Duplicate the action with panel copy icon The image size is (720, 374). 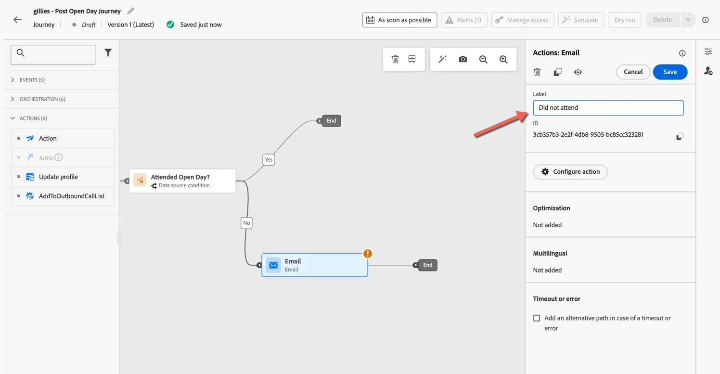coord(557,72)
